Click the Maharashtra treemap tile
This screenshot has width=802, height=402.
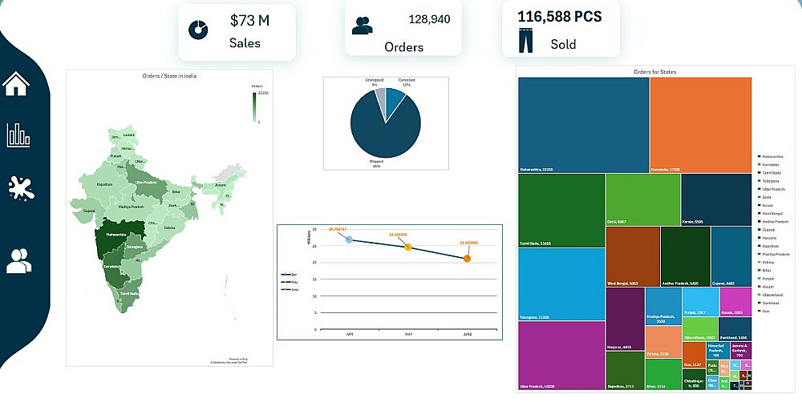584,125
